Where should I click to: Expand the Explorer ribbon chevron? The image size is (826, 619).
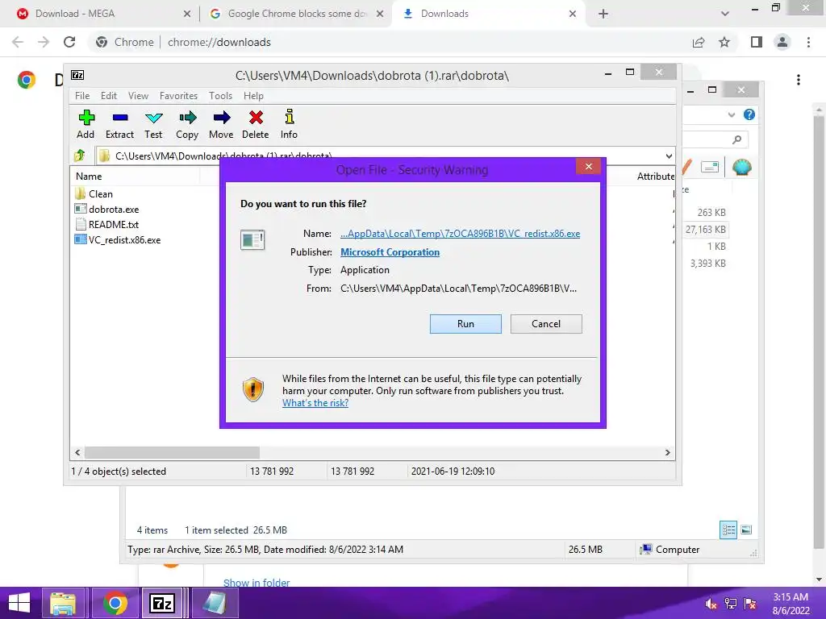[731, 114]
